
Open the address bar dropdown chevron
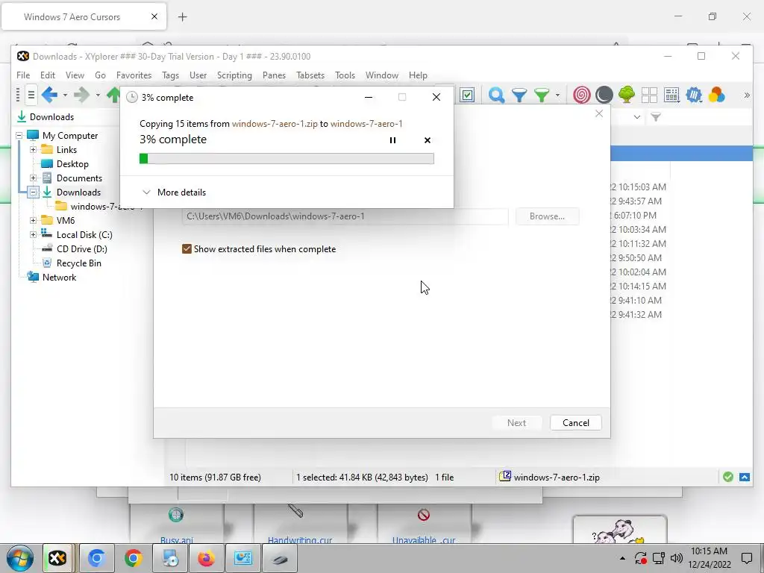click(x=637, y=117)
